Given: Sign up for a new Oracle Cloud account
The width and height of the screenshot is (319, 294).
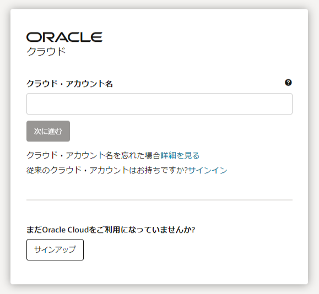Looking at the screenshot, I should 55,249.
